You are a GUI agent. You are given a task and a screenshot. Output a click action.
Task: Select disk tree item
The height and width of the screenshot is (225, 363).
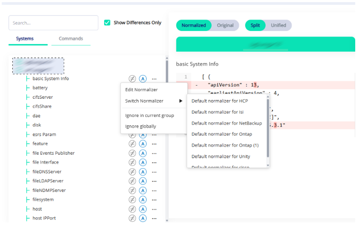click(x=37, y=125)
